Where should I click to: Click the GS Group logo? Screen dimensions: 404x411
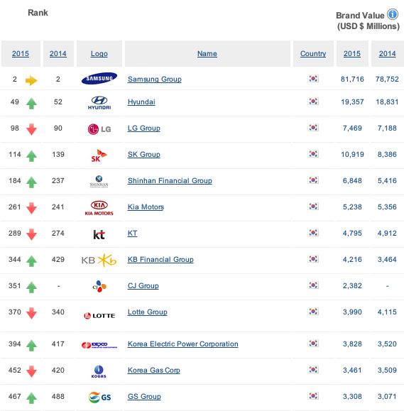pos(99,397)
